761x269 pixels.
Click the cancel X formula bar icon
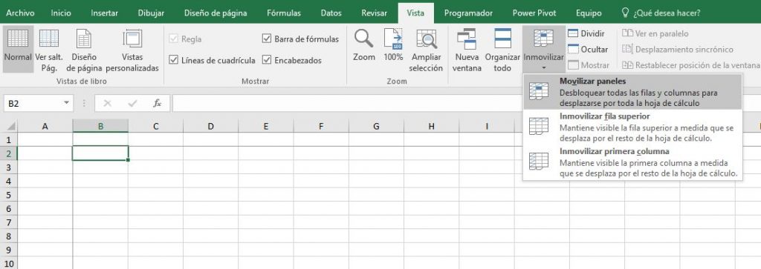click(108, 103)
